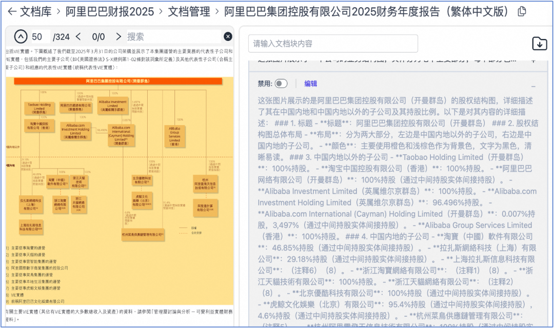Click the 北京優酷科技有限公司 box

point(142,180)
